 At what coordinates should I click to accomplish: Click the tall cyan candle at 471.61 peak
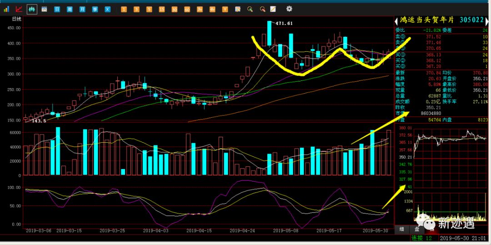click(x=269, y=33)
